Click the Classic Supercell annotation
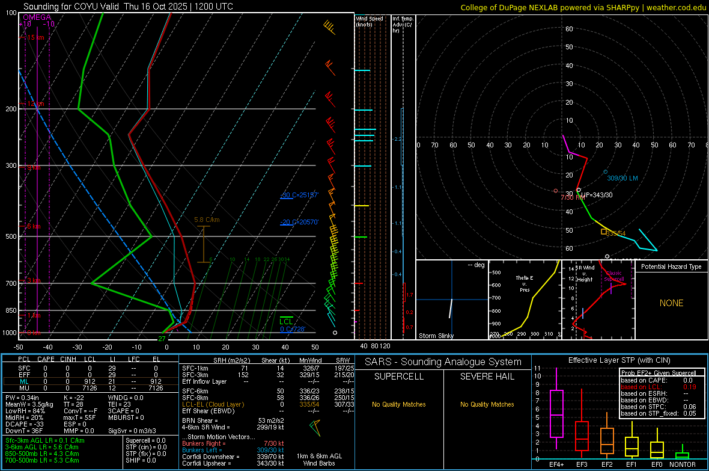This screenshot has height=471, width=709. click(x=614, y=276)
